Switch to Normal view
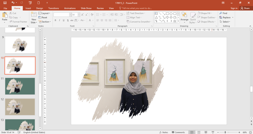Screen dimensions: 253x134 pos(192,132)
